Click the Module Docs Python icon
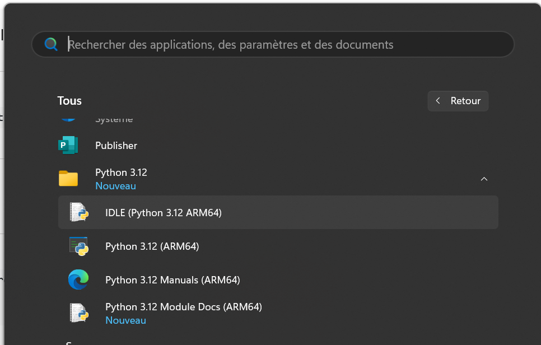 pyautogui.click(x=79, y=313)
